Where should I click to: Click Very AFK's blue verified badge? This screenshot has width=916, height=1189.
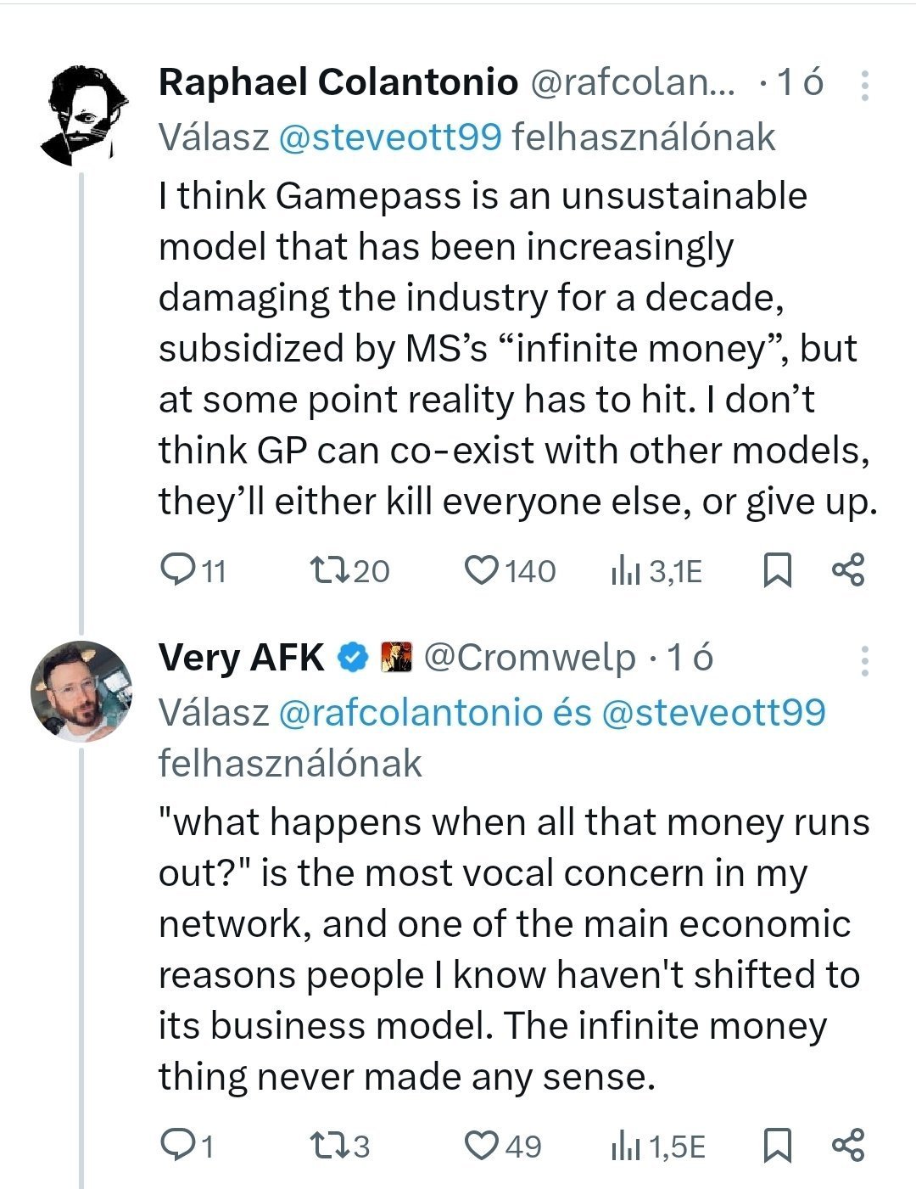click(353, 658)
